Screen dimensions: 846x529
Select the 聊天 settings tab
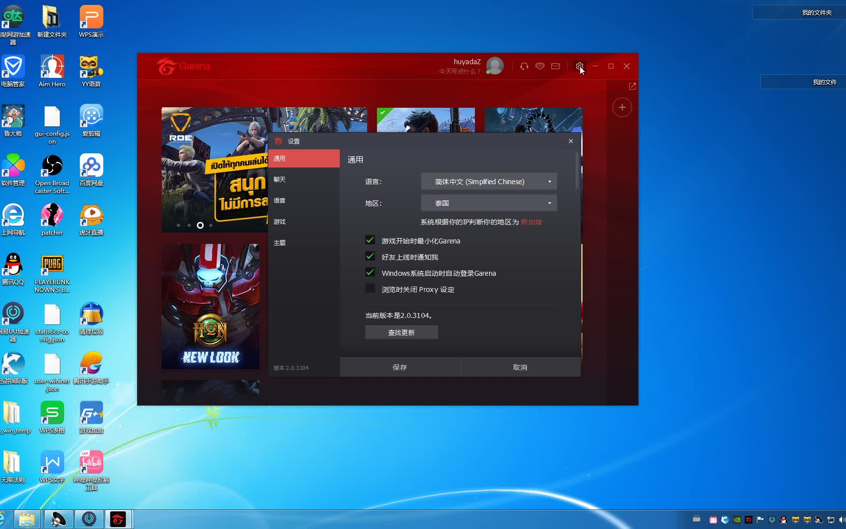[304, 180]
